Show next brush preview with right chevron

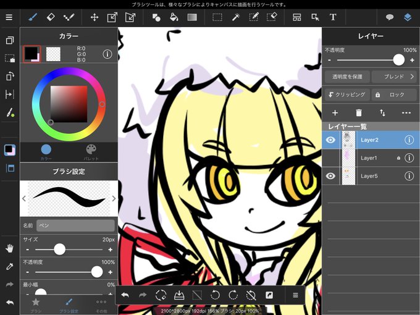tap(114, 198)
